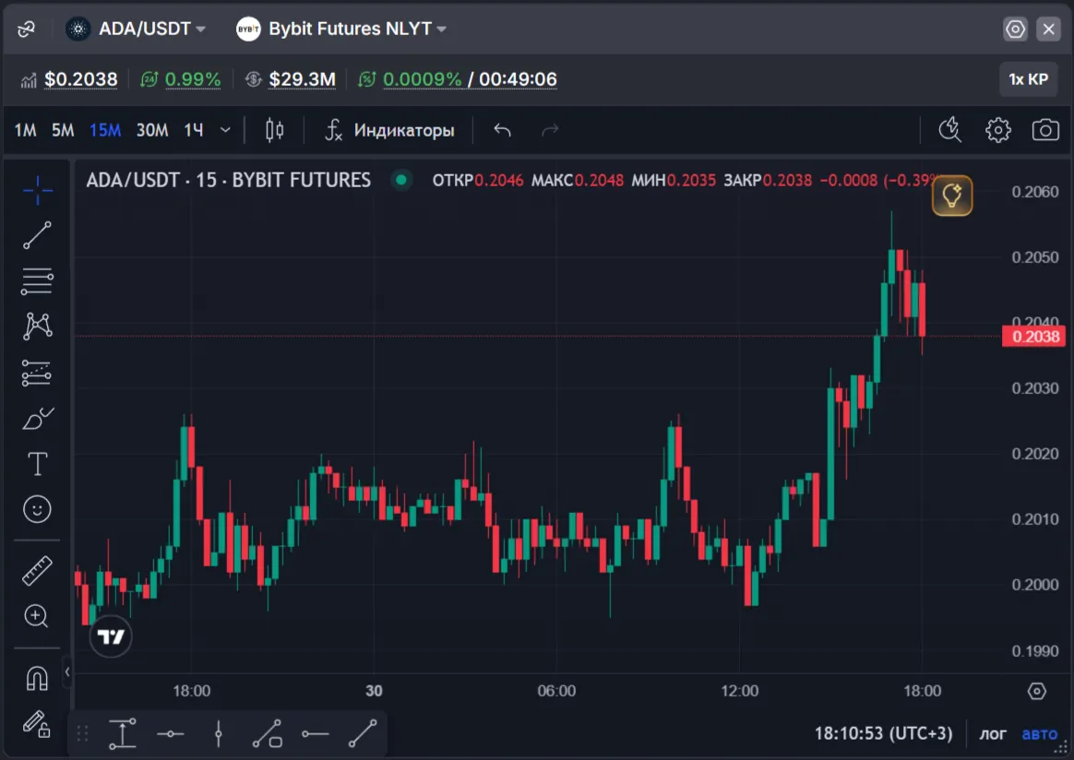The height and width of the screenshot is (760, 1074).
Task: Select the diagonal line tool in favorites bar
Action: 363,734
